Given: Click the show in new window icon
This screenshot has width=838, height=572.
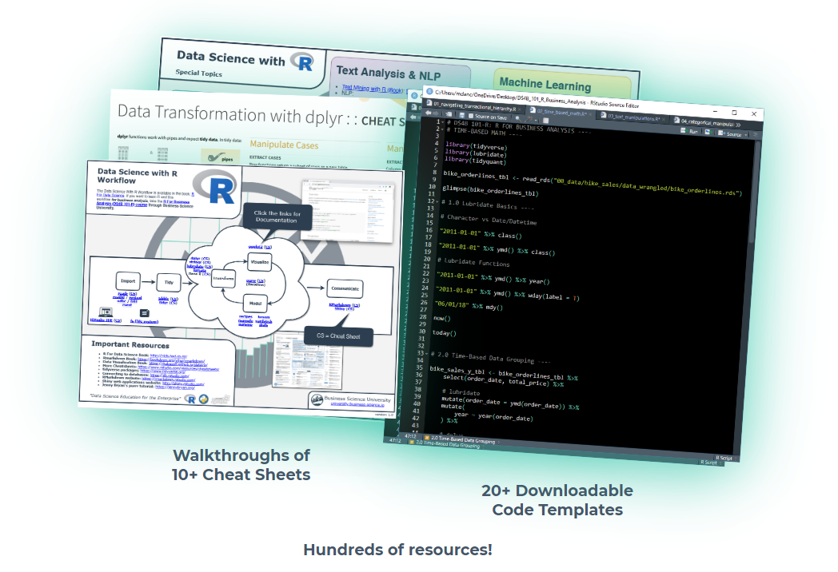Looking at the screenshot, I should pos(449,114).
